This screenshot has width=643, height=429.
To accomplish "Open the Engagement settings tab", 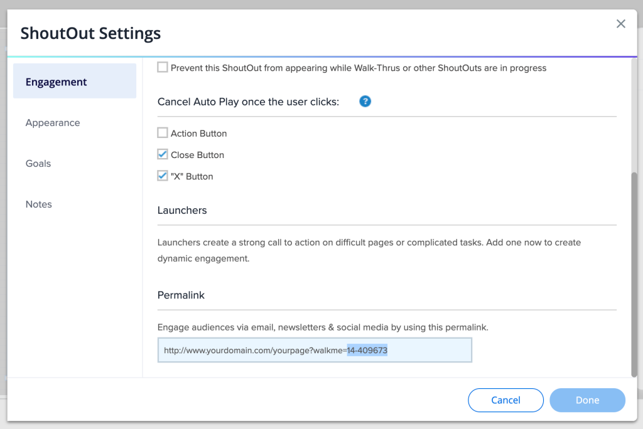I will point(75,82).
